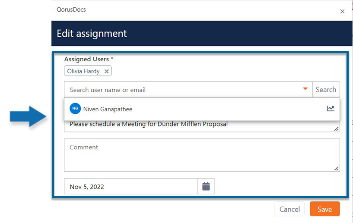Click the message box resize handle
The image size is (353, 223).
pyautogui.click(x=336, y=129)
